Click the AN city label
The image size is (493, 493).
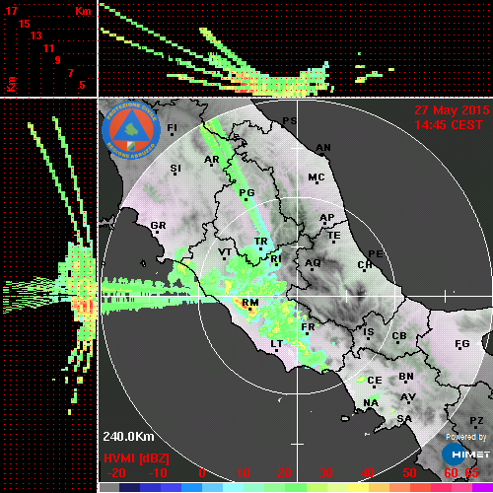pos(323,148)
